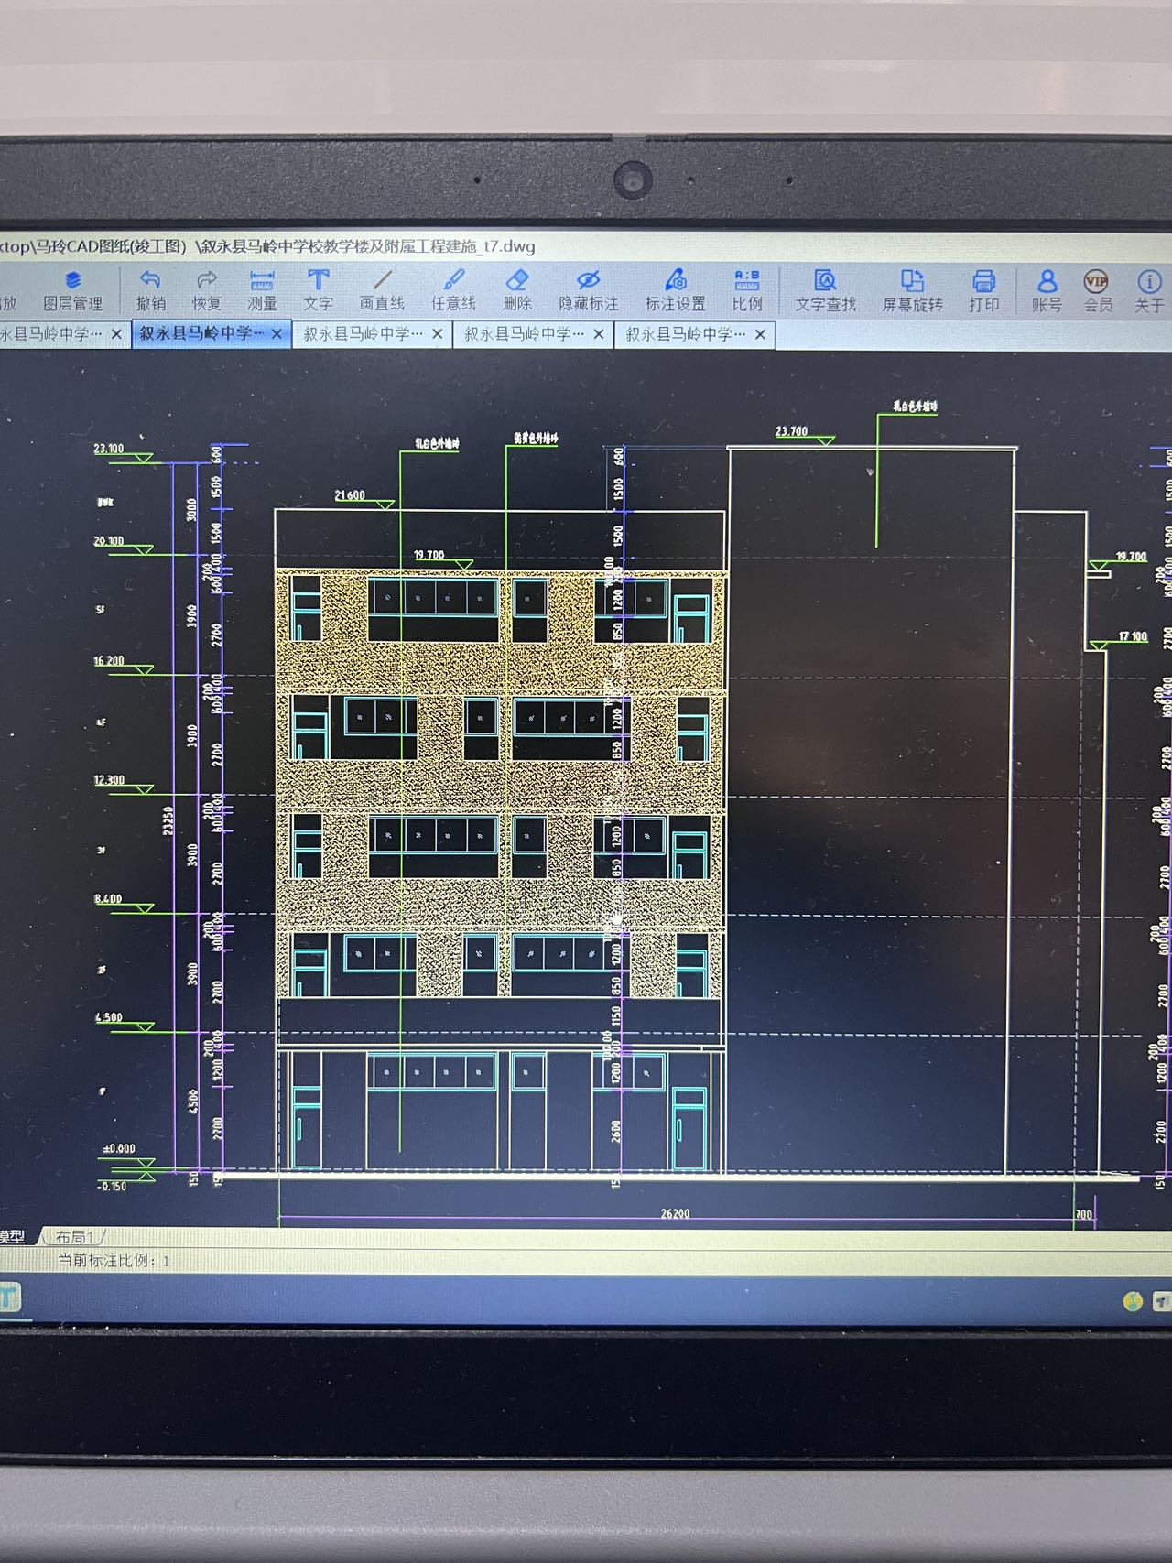The height and width of the screenshot is (1563, 1172).
Task: Click the 17.100 elevation label
Action: [x=1133, y=636]
